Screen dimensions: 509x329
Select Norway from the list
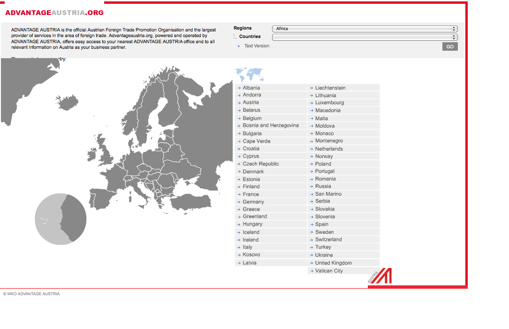[x=324, y=156]
